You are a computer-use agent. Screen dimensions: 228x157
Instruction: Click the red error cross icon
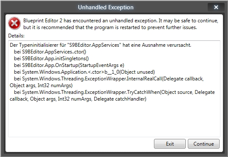point(14,23)
